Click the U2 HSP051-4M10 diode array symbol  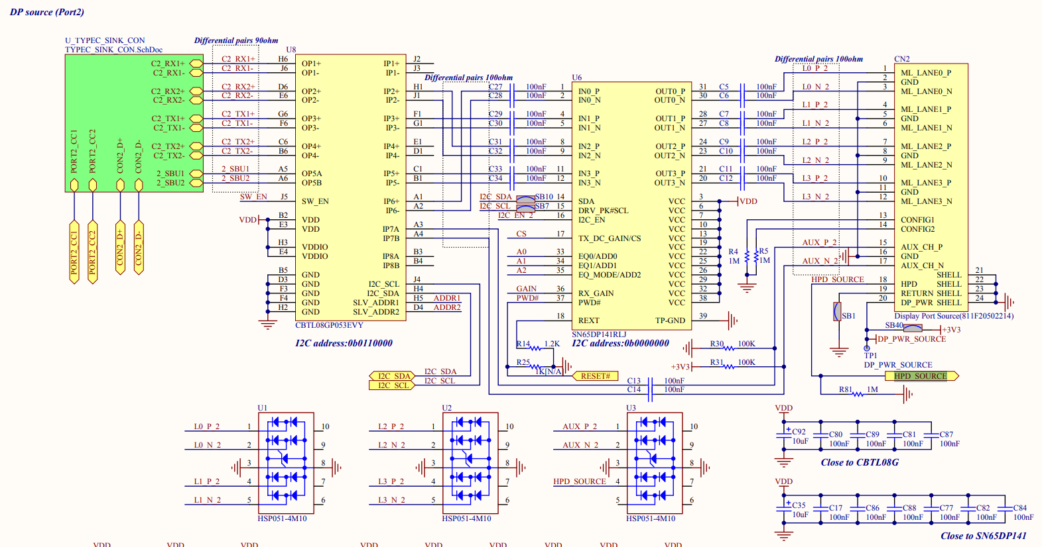point(470,463)
